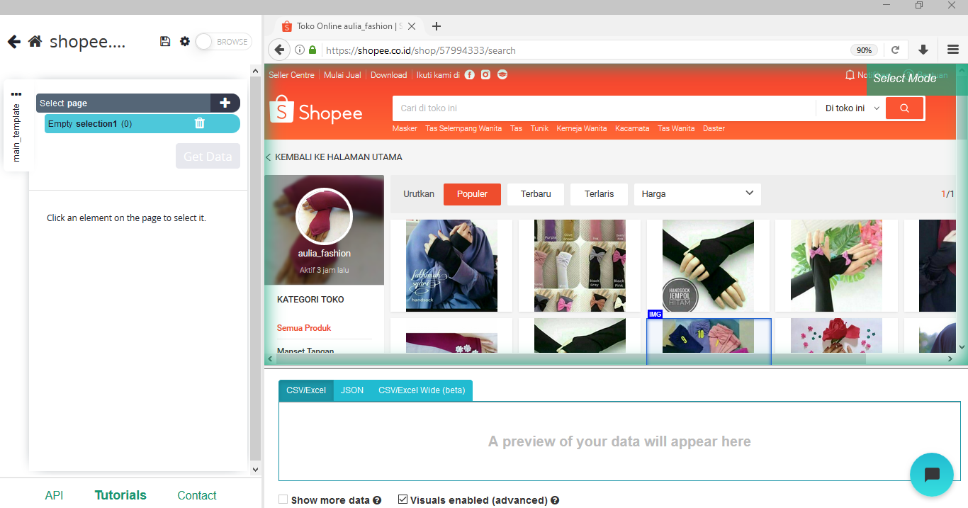Click the Kemeja Wanita suggestion
968x508 pixels.
click(582, 129)
